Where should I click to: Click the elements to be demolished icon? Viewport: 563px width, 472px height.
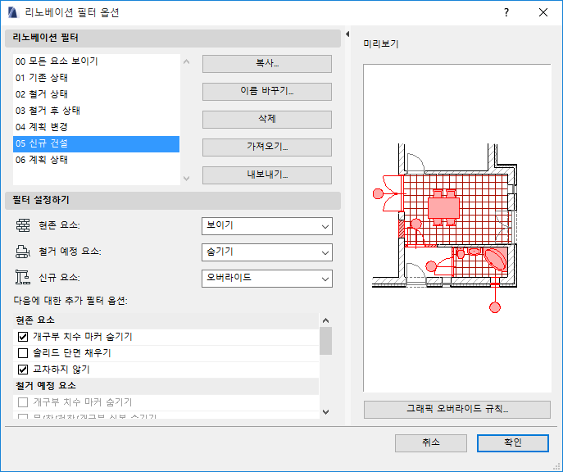(x=23, y=252)
